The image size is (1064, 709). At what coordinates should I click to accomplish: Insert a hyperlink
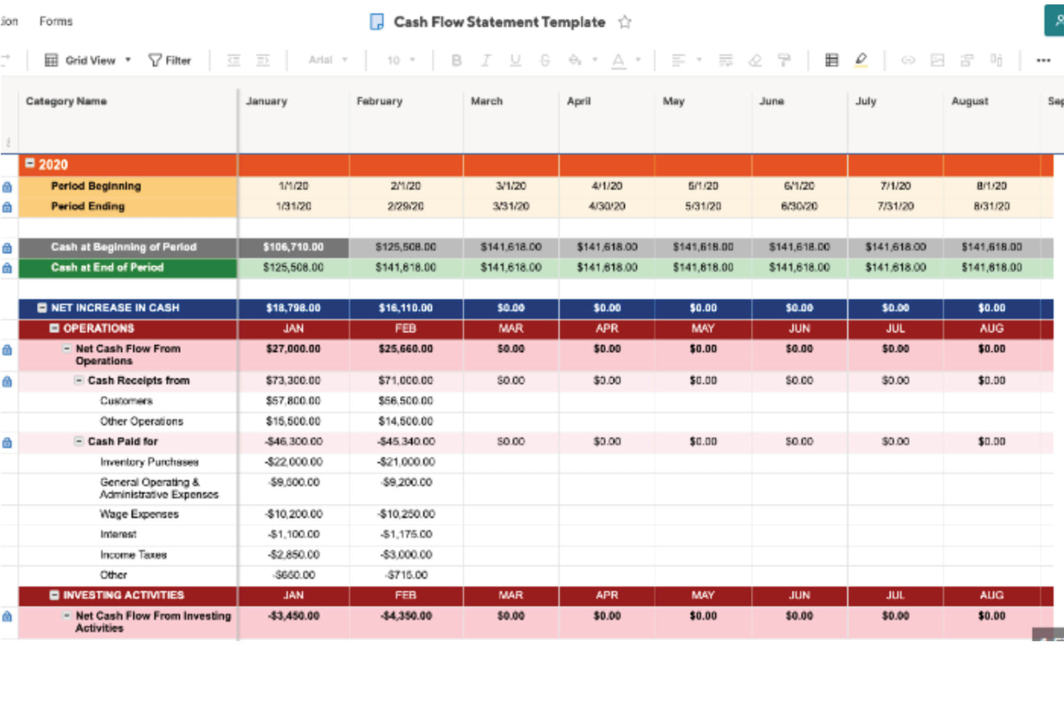pyautogui.click(x=909, y=60)
